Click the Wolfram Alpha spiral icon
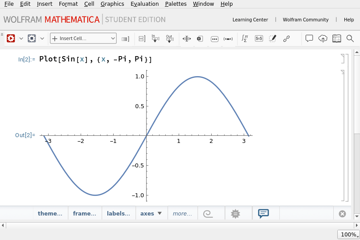Viewport: 360px width, 240px height. (x=208, y=214)
